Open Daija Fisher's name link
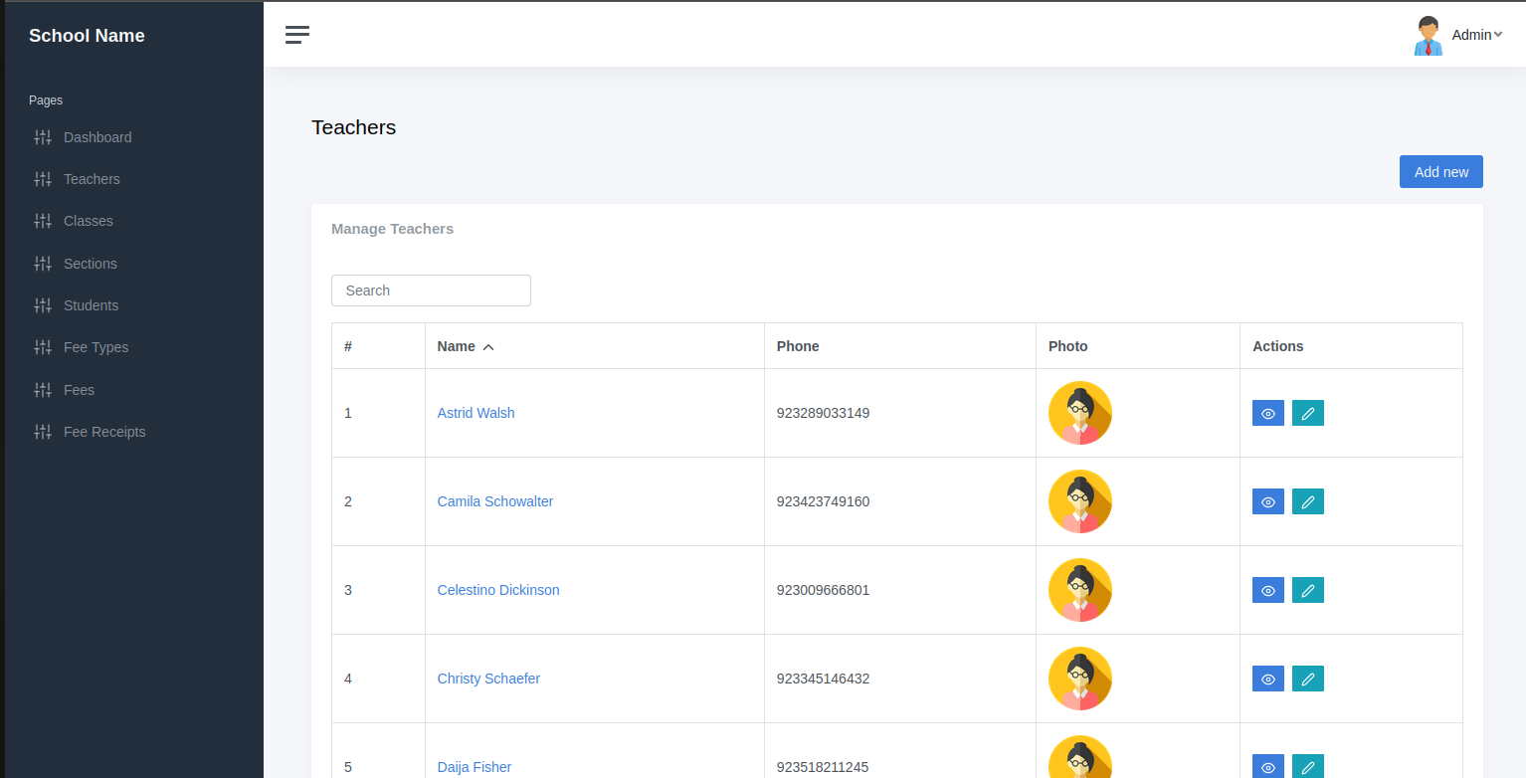The width and height of the screenshot is (1526, 778). click(x=475, y=767)
